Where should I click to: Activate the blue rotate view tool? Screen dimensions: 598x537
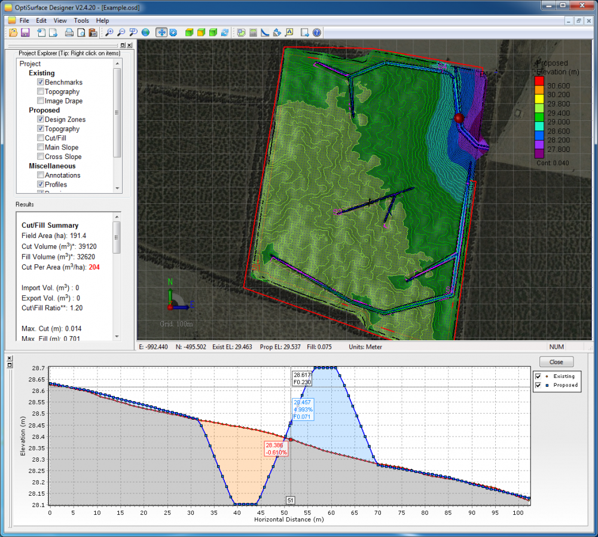[173, 33]
